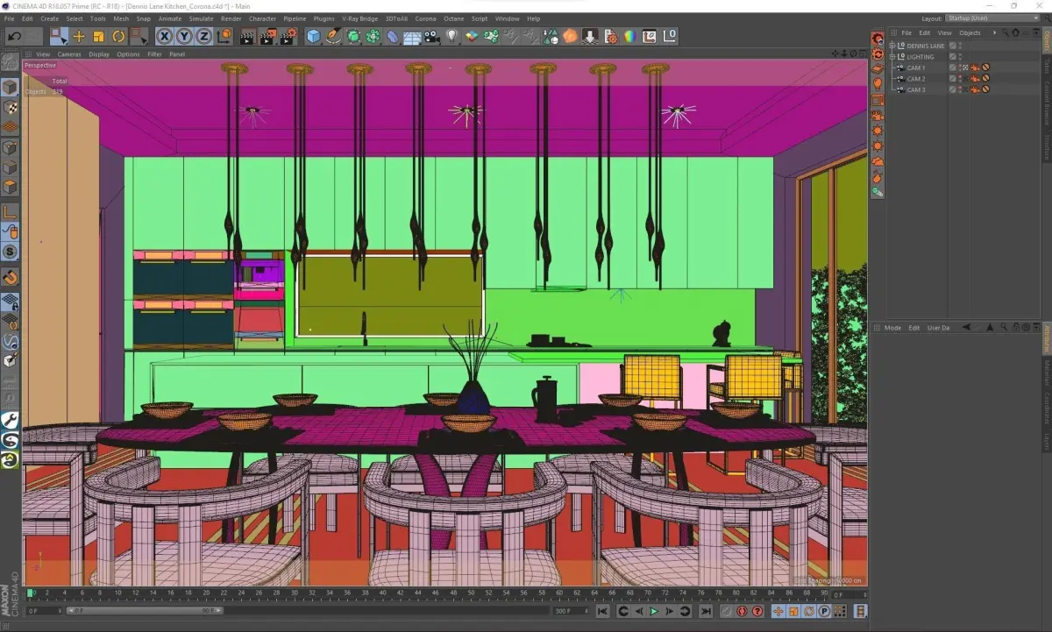Select the Live Selection tool
The width and height of the screenshot is (1052, 632).
tap(59, 36)
